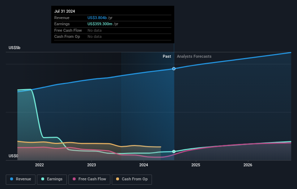Click the 'Jul 31 2024' tooltip date
Viewport: 297px width, 189px height.
pyautogui.click(x=65, y=11)
